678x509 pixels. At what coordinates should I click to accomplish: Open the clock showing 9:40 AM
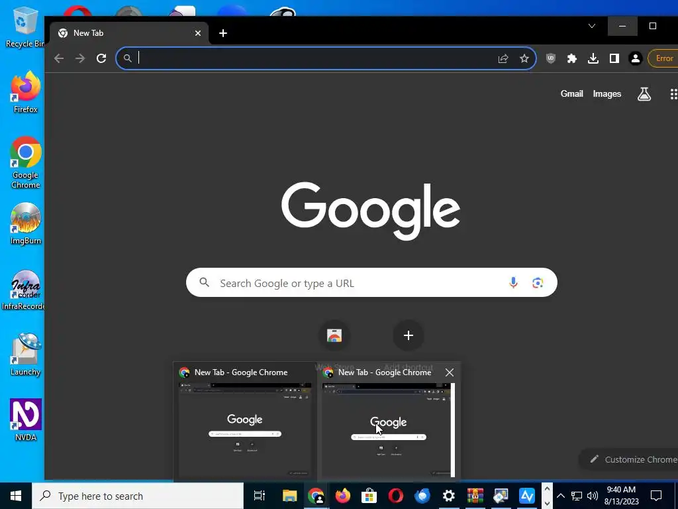pyautogui.click(x=621, y=496)
